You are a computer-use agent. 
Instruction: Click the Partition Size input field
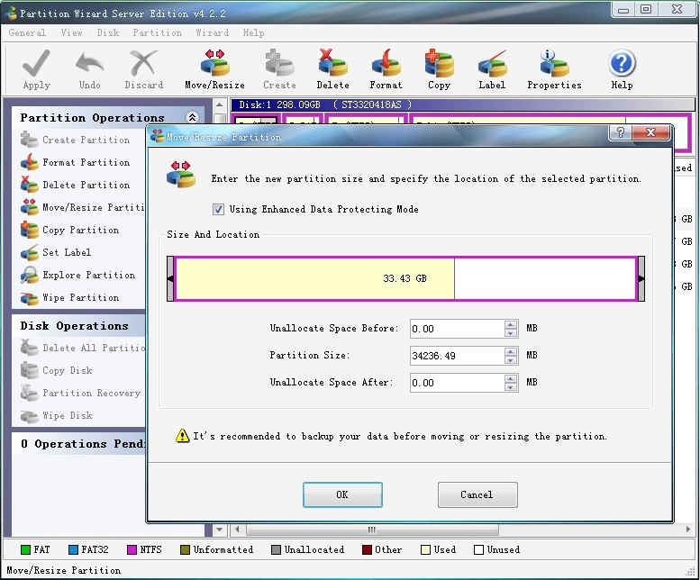(x=458, y=356)
